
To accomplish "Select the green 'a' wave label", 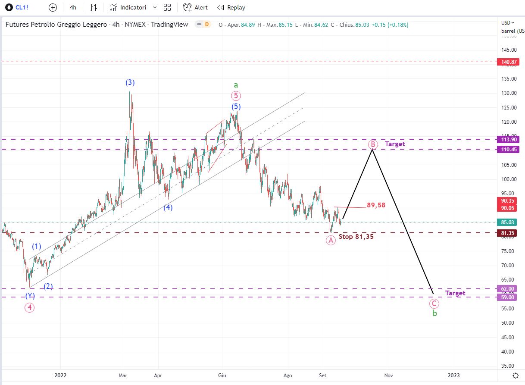I will pos(236,85).
